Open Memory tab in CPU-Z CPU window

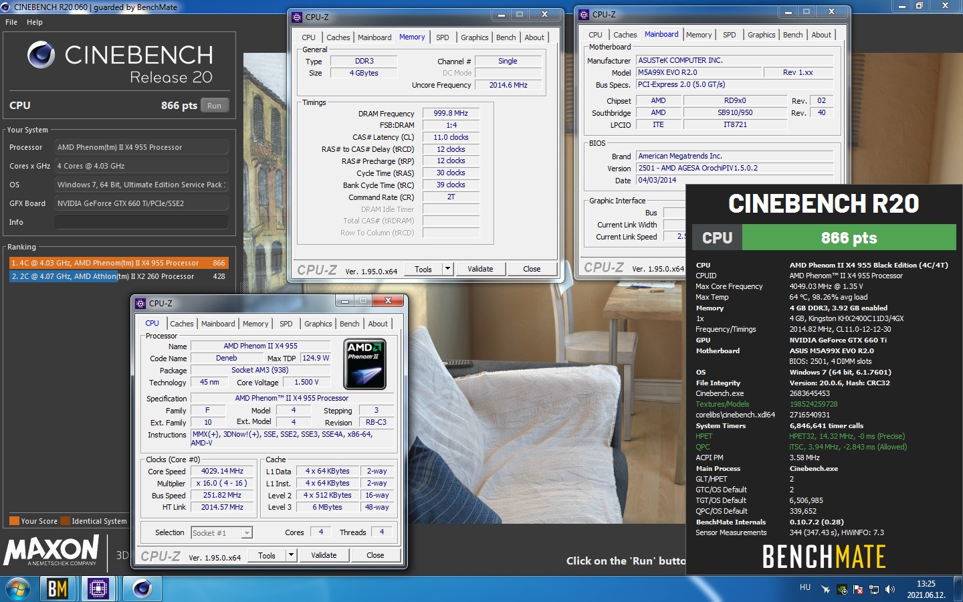point(255,324)
